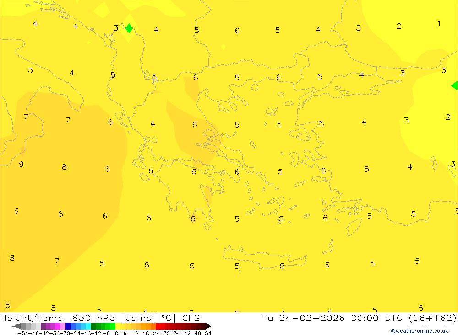Click the '-54' legend label

[23, 333]
